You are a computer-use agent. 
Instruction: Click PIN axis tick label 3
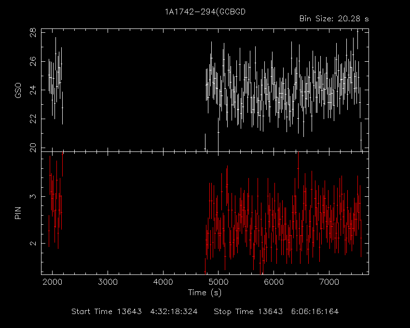(33, 196)
